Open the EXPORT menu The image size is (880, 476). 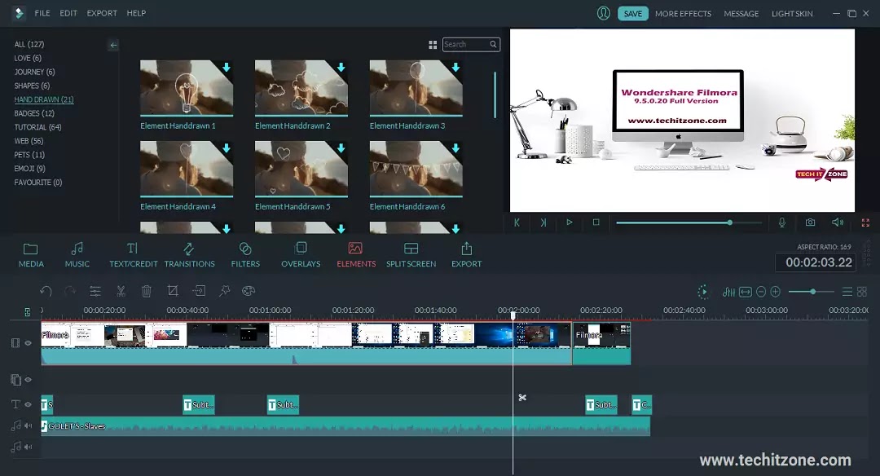point(102,13)
